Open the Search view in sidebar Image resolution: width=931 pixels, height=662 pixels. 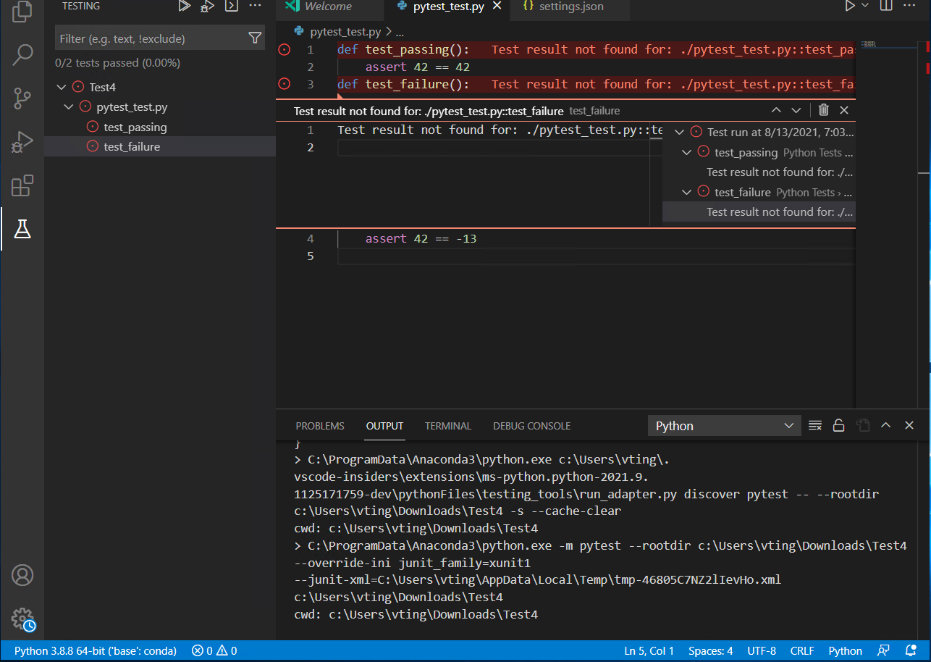[22, 54]
